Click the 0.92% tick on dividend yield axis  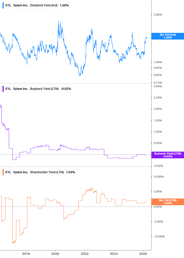(x=158, y=68)
